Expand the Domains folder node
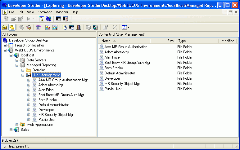240x150 pixels. coord(23,70)
